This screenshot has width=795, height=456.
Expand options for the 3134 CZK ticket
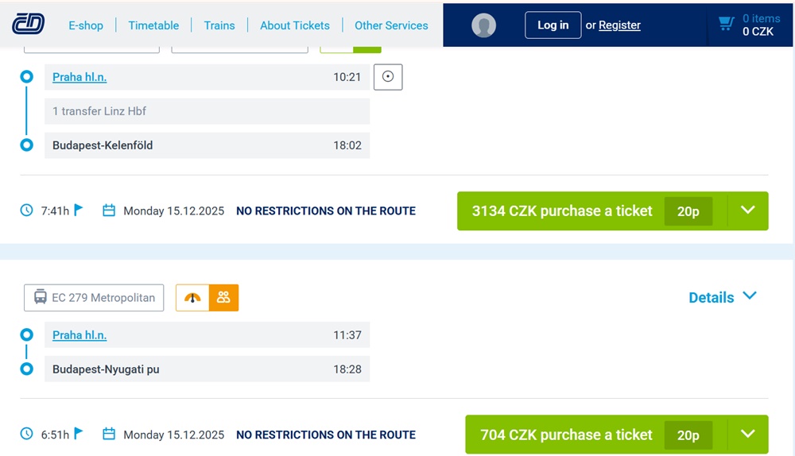coord(748,211)
